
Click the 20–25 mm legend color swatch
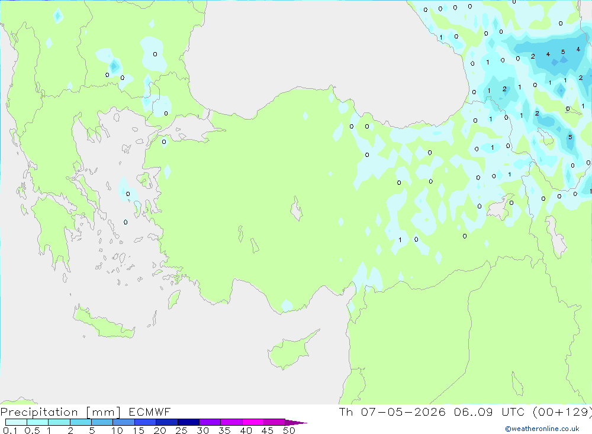(166, 422)
